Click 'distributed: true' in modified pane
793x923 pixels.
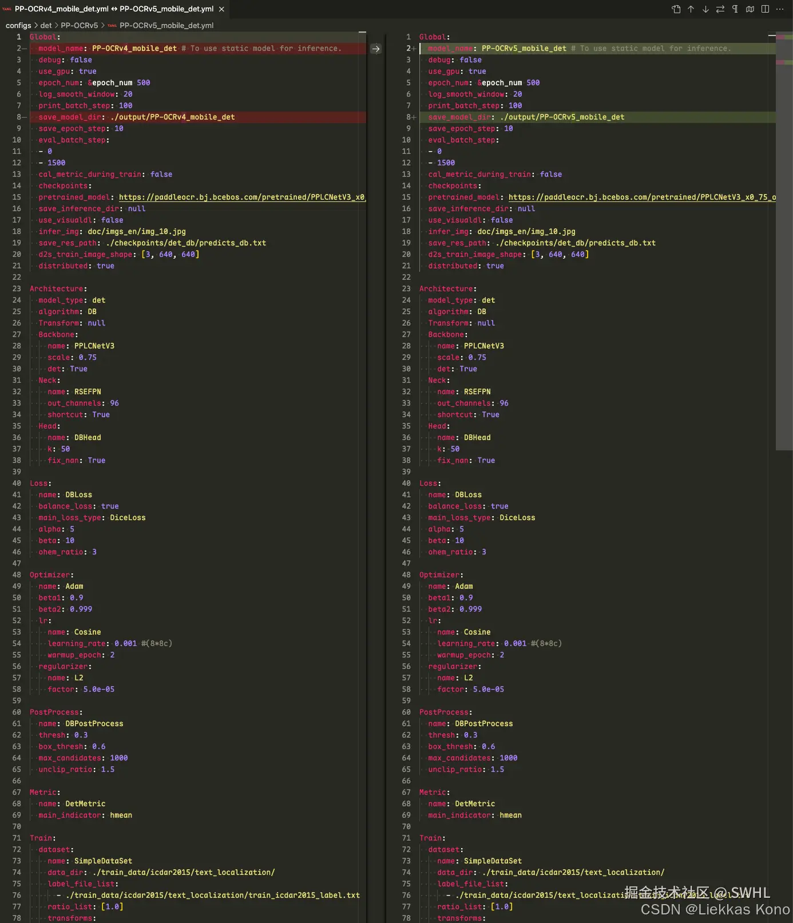466,266
